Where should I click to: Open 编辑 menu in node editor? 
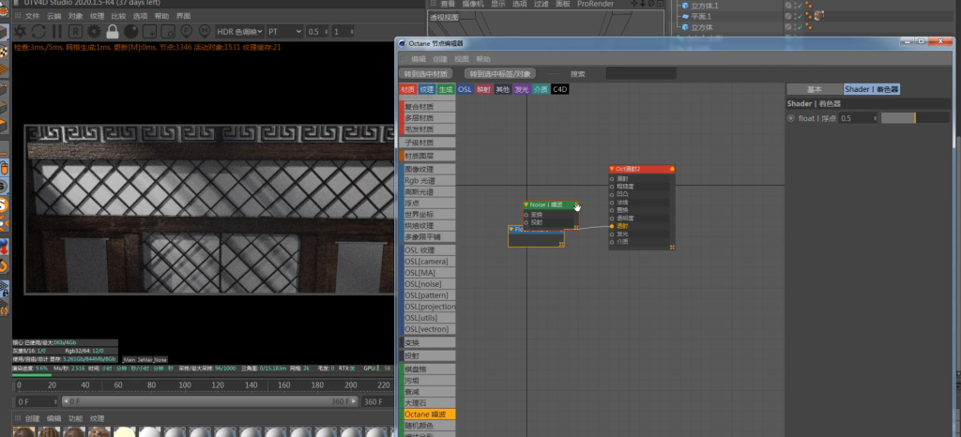tap(418, 59)
